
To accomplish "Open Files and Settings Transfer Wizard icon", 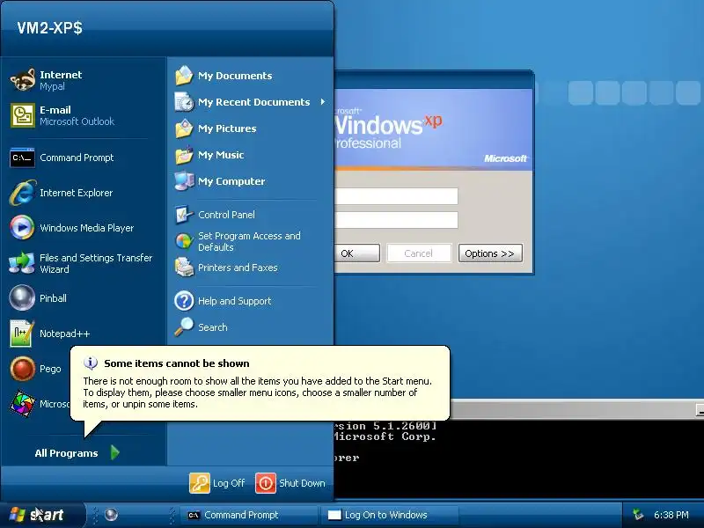I will tap(21, 263).
